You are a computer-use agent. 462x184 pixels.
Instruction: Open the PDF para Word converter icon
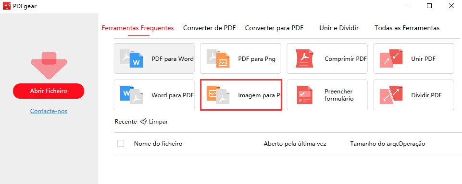131,58
